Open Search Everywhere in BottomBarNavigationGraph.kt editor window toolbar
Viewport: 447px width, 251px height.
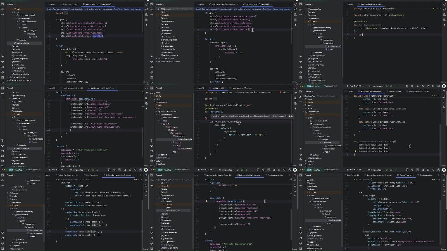coord(135,170)
